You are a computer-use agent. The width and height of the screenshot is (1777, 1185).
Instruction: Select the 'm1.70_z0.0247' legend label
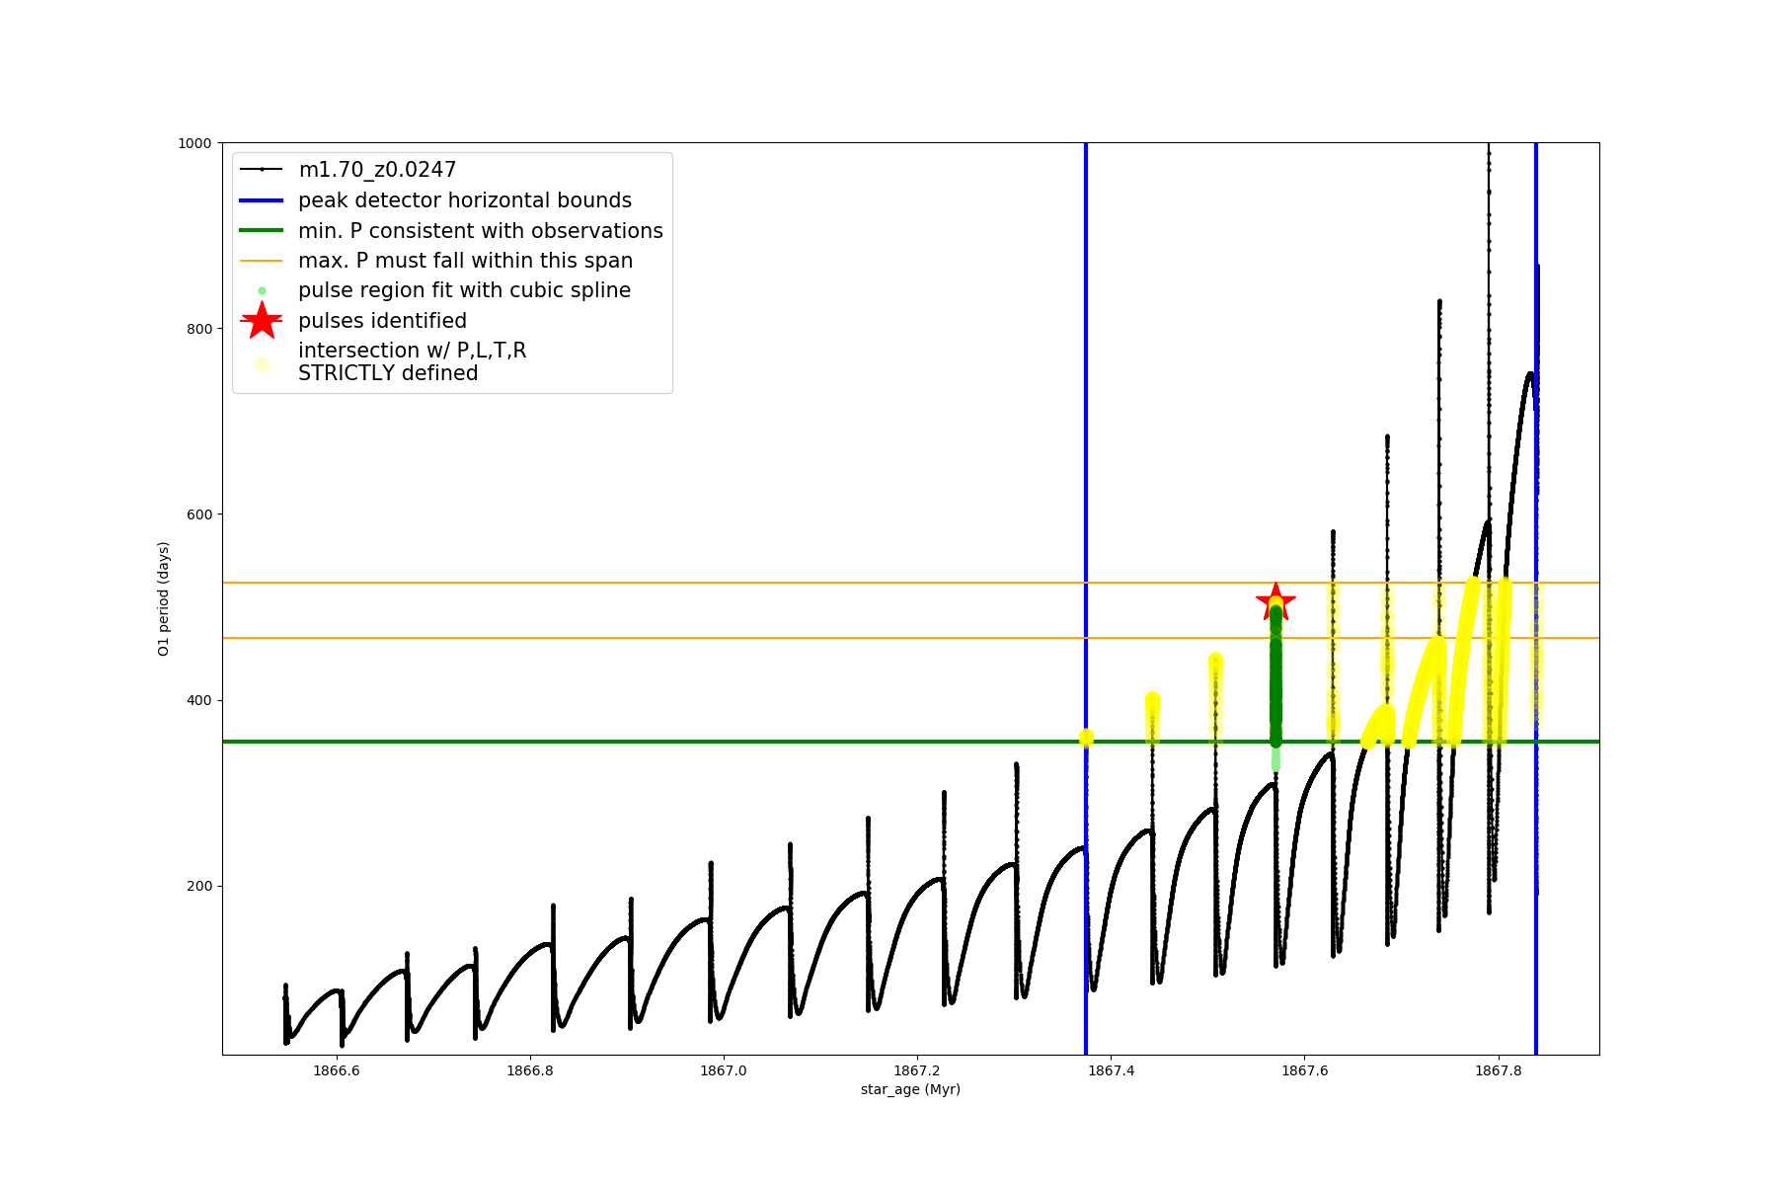coord(377,170)
